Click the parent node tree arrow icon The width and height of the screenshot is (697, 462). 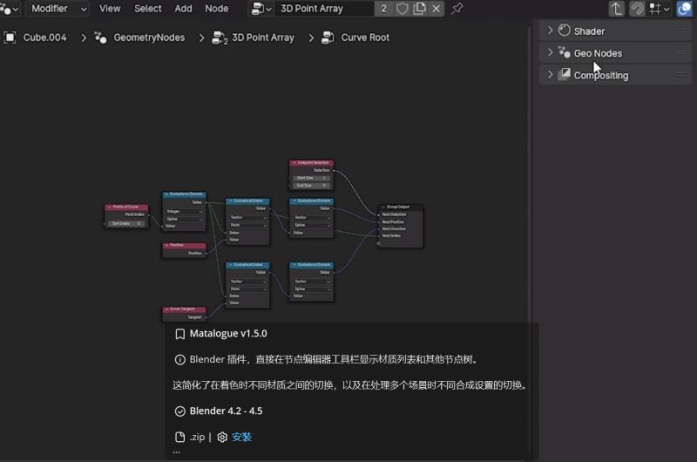[616, 9]
